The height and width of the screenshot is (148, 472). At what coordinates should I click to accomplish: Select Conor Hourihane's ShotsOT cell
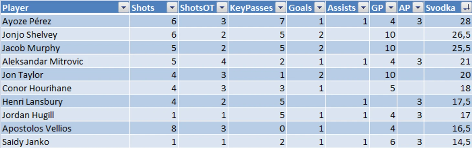pos(203,88)
